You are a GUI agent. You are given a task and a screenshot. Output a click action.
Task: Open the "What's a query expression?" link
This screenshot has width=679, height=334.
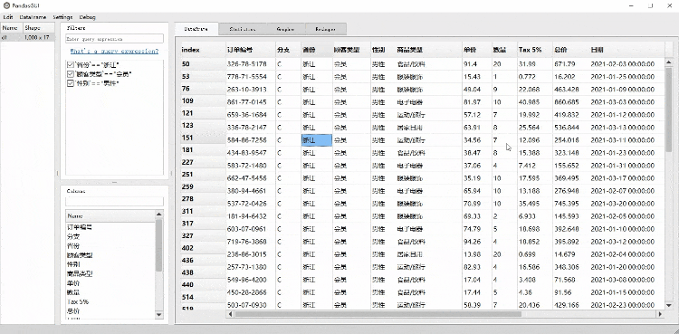click(114, 51)
